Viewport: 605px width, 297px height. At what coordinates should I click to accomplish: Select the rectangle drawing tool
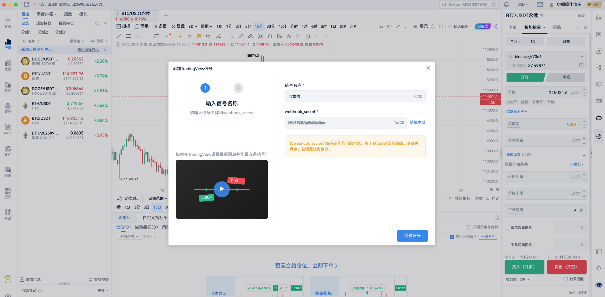pos(157,36)
